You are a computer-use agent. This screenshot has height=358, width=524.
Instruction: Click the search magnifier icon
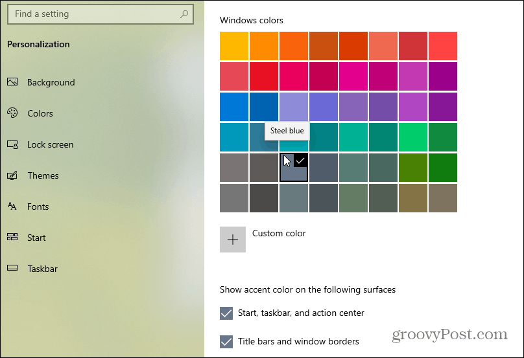185,14
